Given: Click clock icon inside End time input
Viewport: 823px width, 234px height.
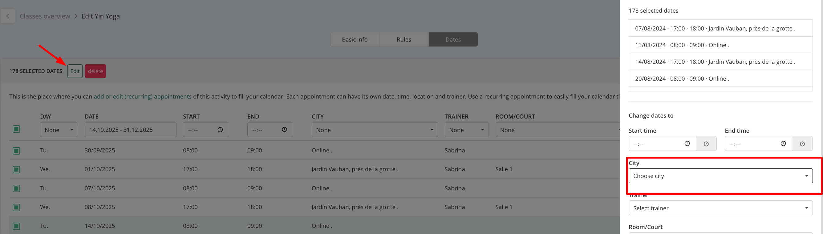Looking at the screenshot, I should pos(783,144).
